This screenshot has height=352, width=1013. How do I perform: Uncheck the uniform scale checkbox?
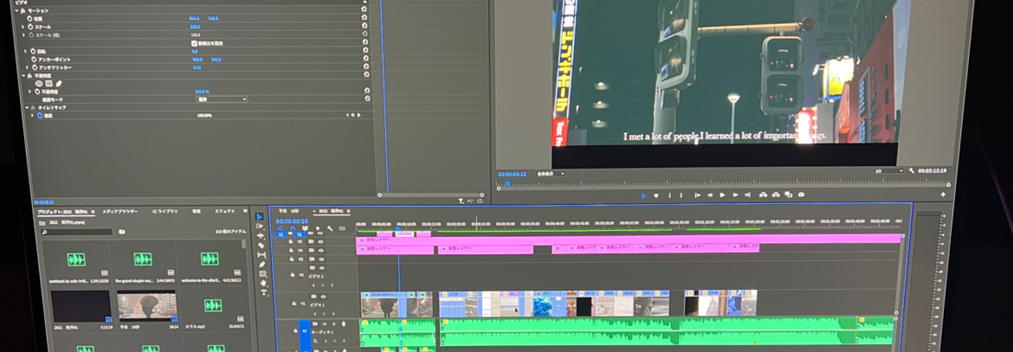click(194, 43)
